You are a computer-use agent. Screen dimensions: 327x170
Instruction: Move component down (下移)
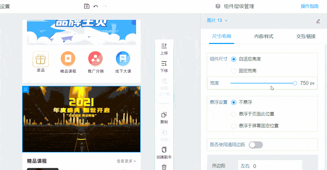[164, 67]
